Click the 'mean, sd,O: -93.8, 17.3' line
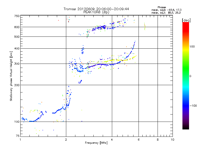This screenshot has width=203, height=152. (x=166, y=10)
